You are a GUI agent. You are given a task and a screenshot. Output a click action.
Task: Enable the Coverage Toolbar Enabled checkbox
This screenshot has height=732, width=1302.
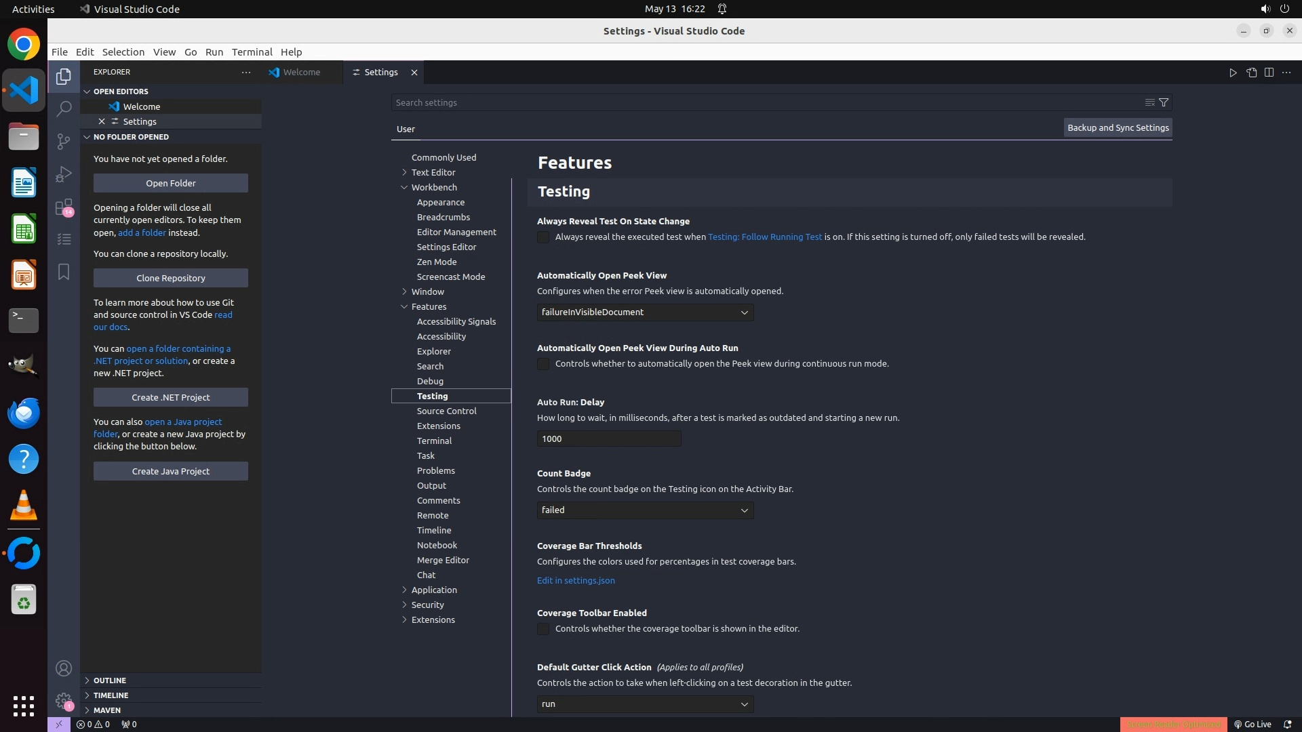(x=543, y=629)
